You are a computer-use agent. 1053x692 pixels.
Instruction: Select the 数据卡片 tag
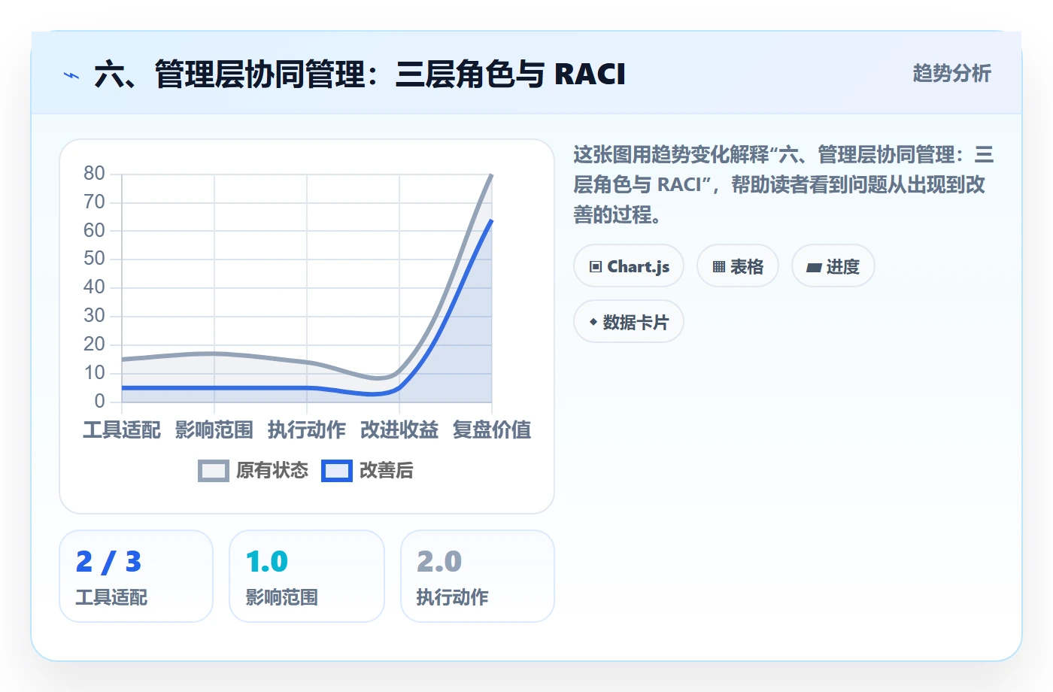(629, 322)
